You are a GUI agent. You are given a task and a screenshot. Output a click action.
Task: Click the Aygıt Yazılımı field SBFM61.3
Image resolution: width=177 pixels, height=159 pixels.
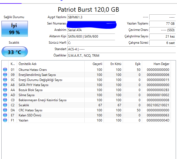pos(91,17)
